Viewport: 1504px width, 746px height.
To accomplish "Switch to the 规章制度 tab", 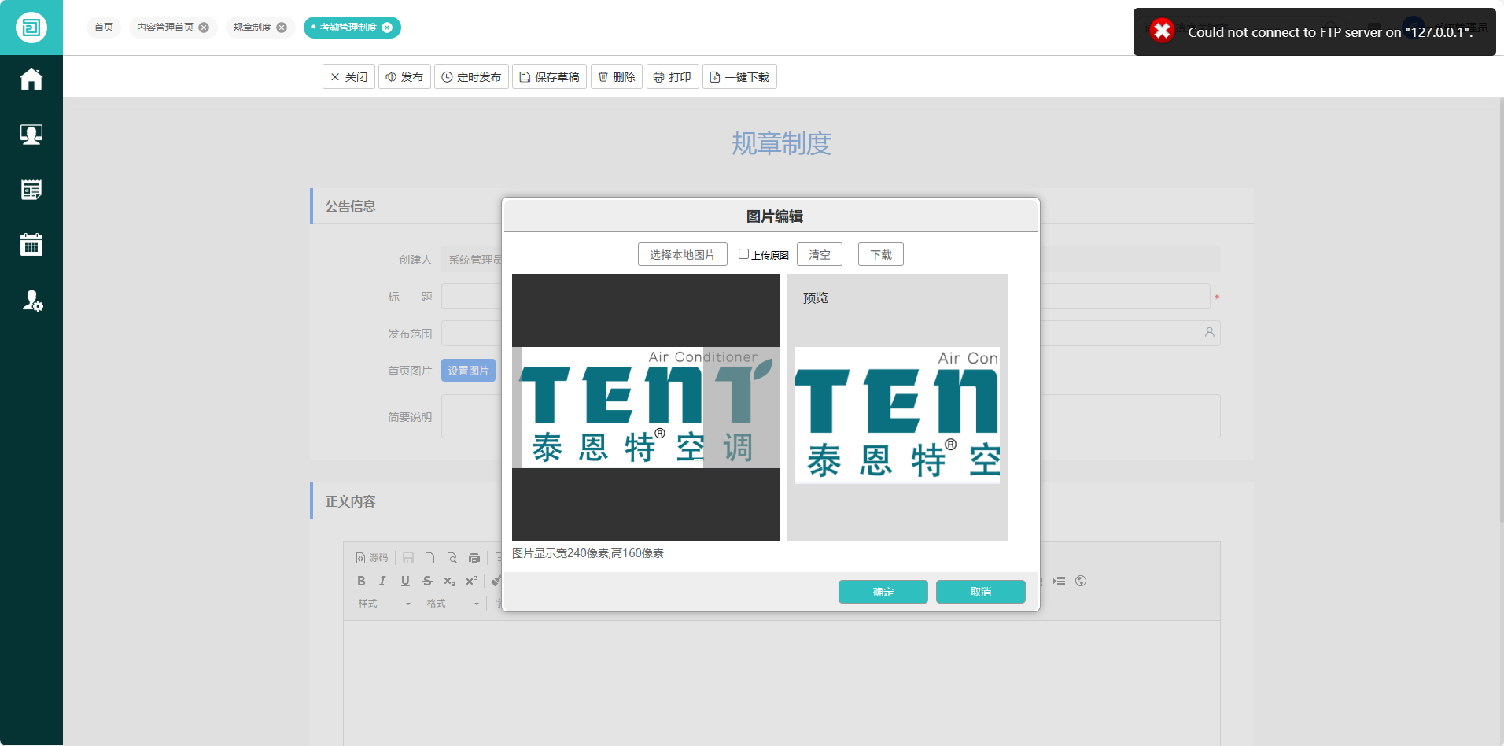I will (x=253, y=28).
